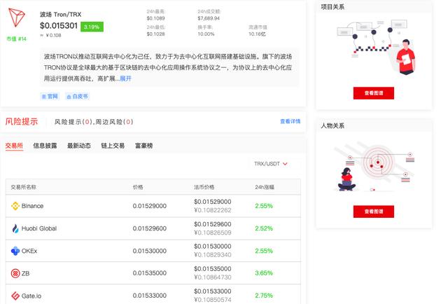448x304 pixels.
Task: Click the 市值 #14 rank label
Action: (x=16, y=39)
